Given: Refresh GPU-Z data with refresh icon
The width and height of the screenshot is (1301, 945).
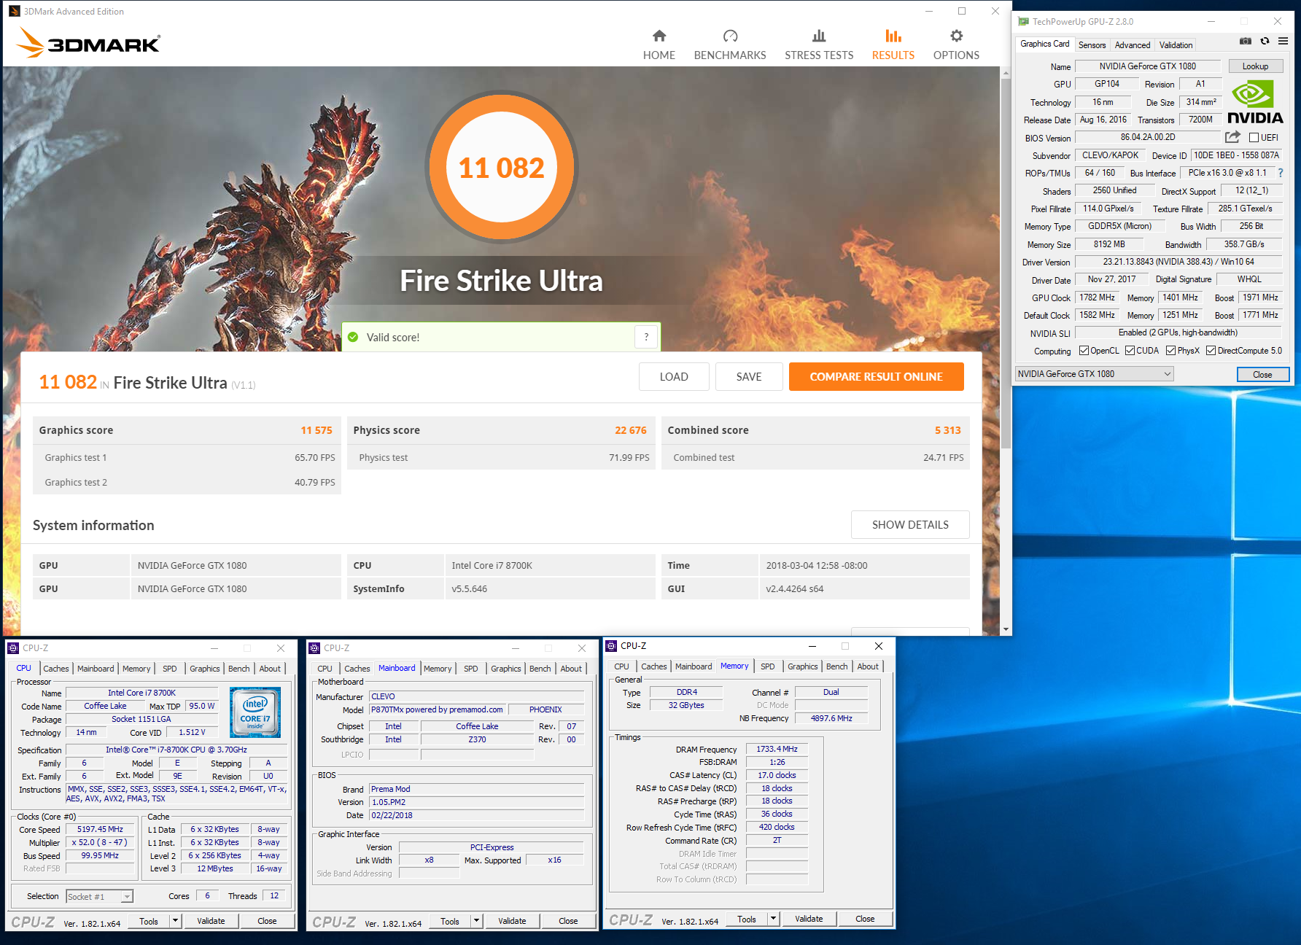Looking at the screenshot, I should coord(1265,42).
